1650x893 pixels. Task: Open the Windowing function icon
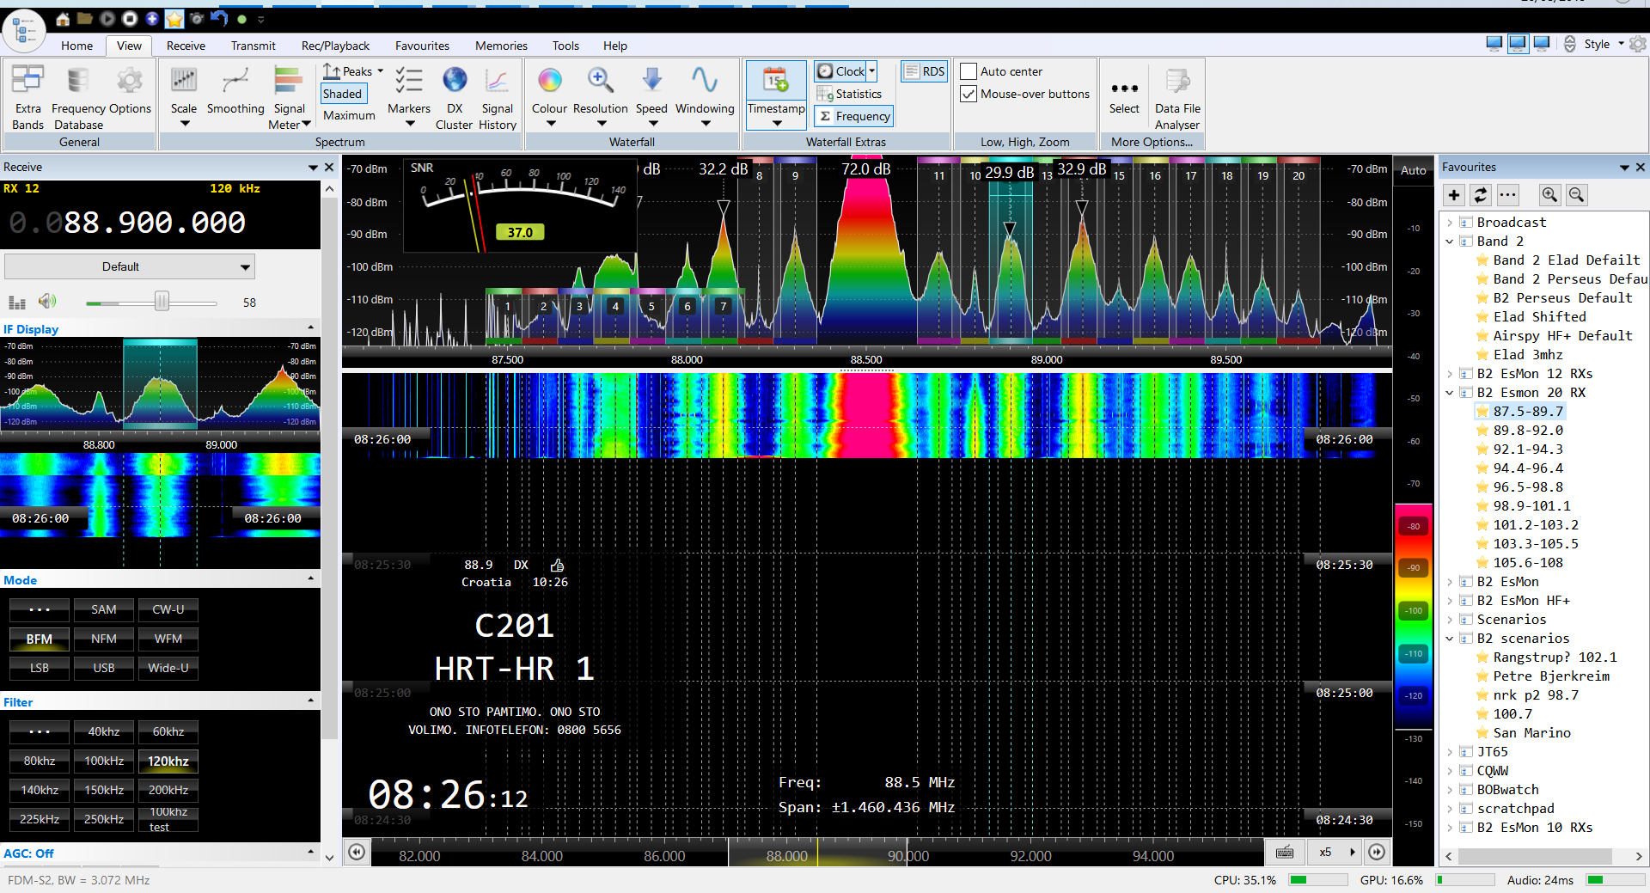coord(704,82)
